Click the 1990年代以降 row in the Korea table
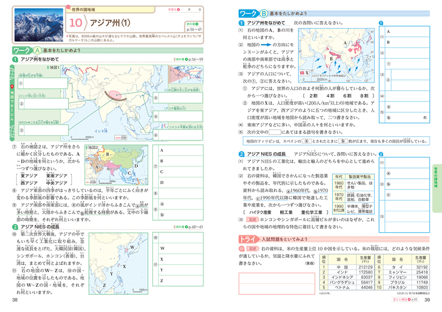 point(354,209)
